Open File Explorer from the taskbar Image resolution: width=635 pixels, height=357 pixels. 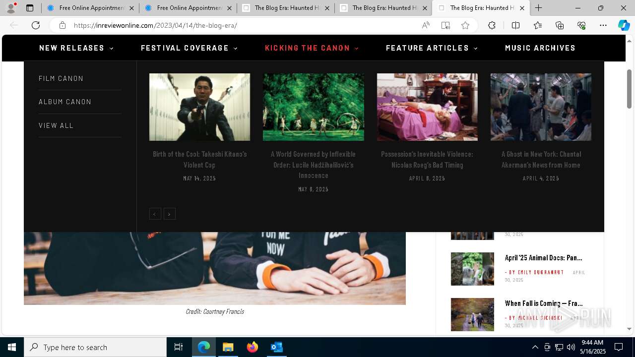[x=228, y=347]
